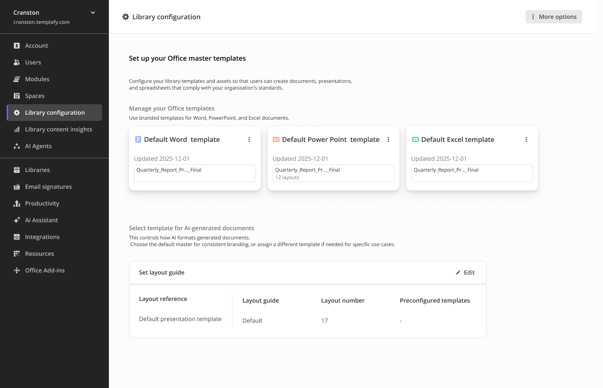Go to the Productivity page
The height and width of the screenshot is (388, 603).
click(54, 203)
